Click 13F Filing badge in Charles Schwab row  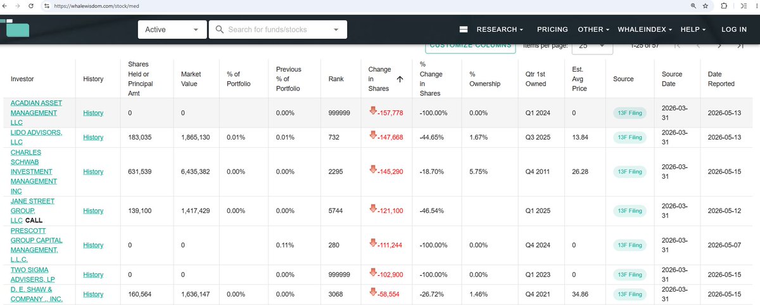630,172
